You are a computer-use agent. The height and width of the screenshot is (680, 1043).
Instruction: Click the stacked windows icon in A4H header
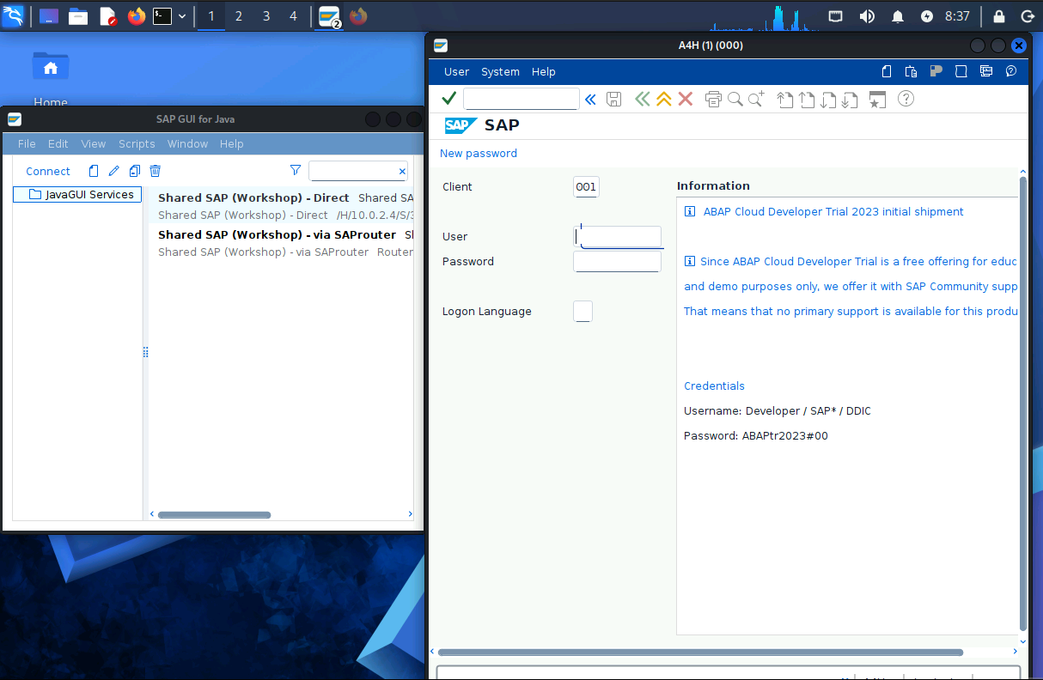(986, 72)
